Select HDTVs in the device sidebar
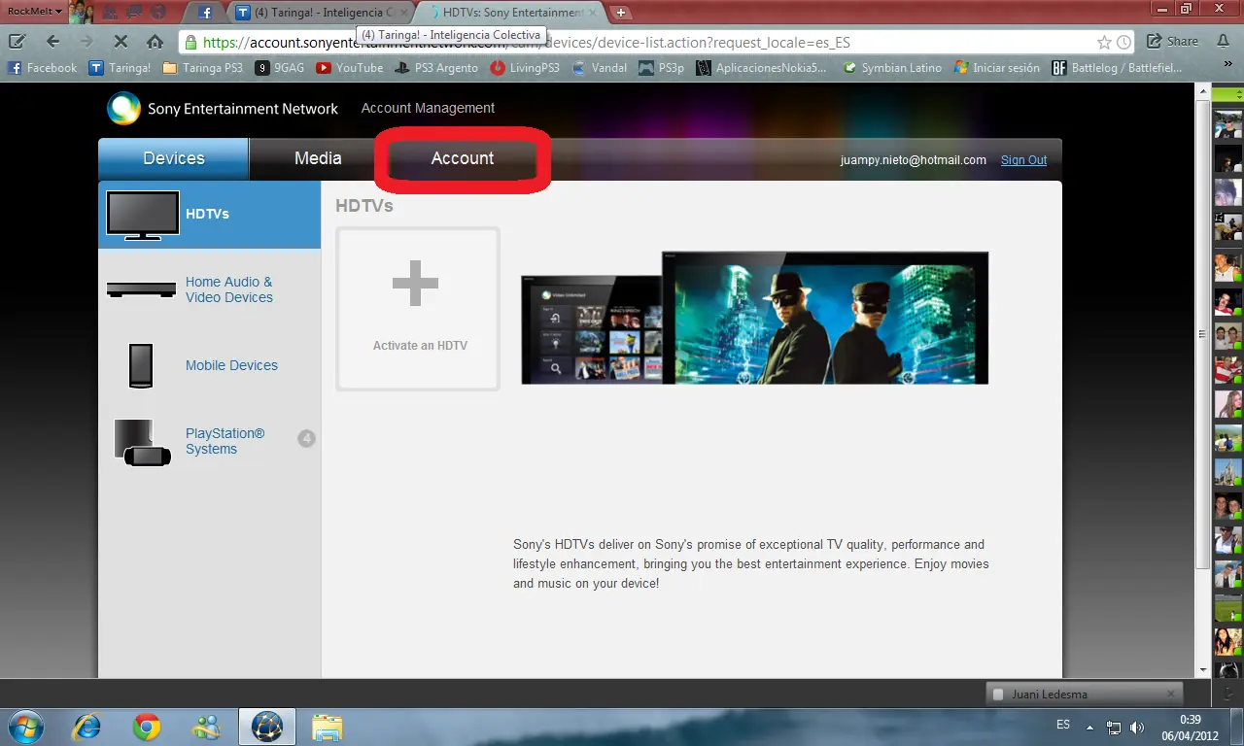Viewport: 1244px width, 746px height. [209, 215]
